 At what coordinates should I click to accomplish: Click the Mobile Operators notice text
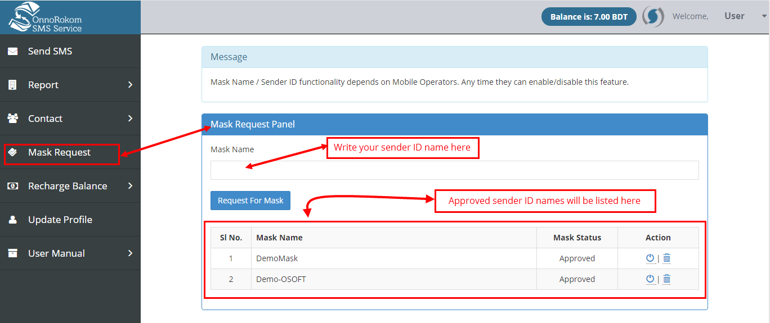coord(419,82)
